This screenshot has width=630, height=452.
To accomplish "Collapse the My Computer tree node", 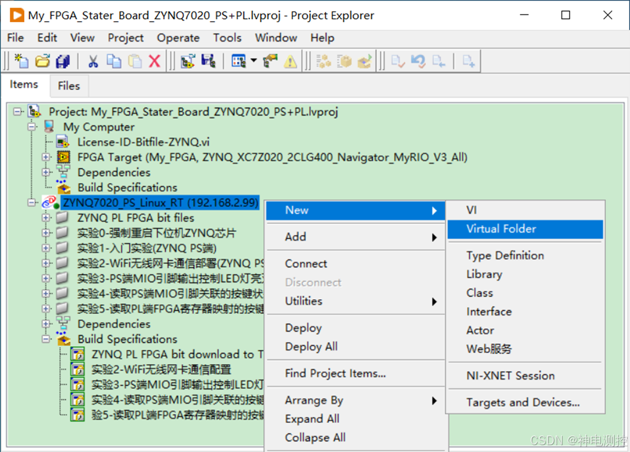I will tap(32, 127).
